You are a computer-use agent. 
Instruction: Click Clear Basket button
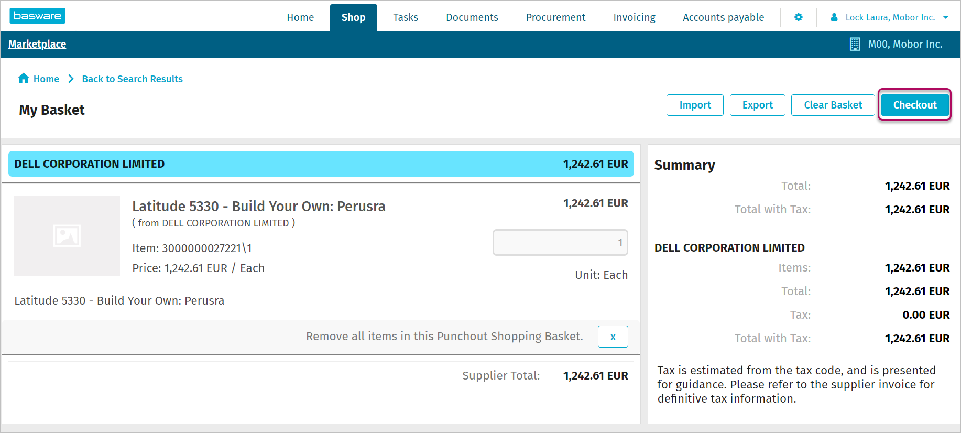point(833,105)
